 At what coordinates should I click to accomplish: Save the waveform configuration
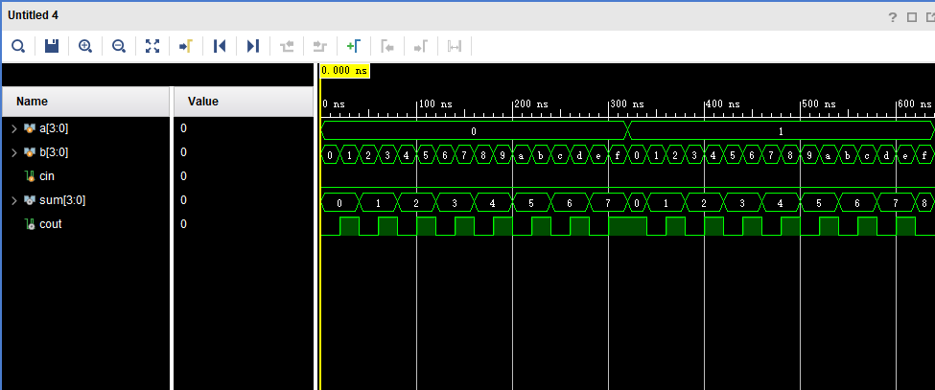tap(52, 46)
